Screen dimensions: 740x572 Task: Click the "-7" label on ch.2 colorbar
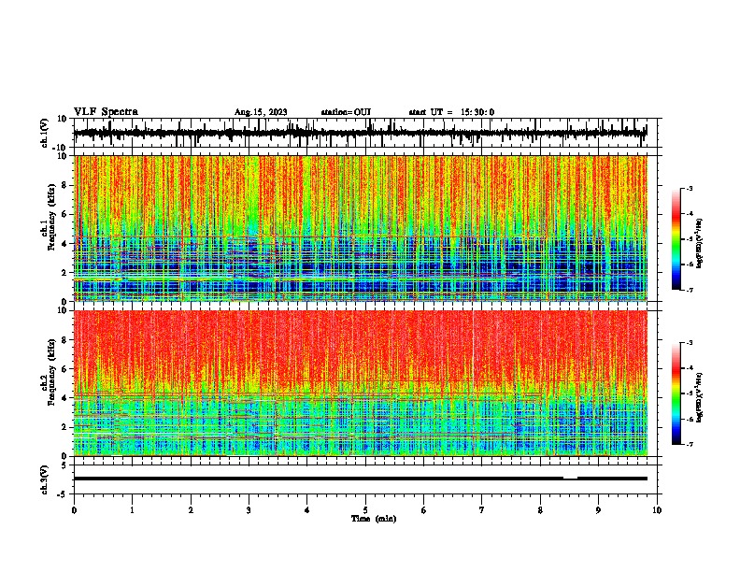point(689,444)
